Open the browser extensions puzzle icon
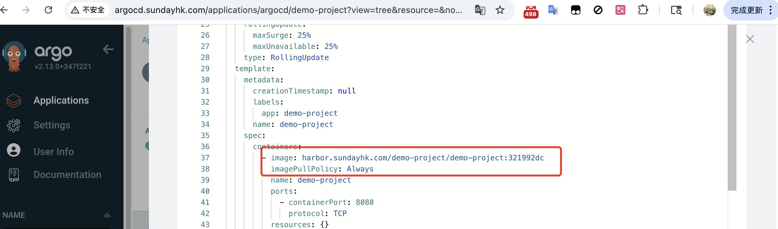778x229 pixels. (643, 10)
